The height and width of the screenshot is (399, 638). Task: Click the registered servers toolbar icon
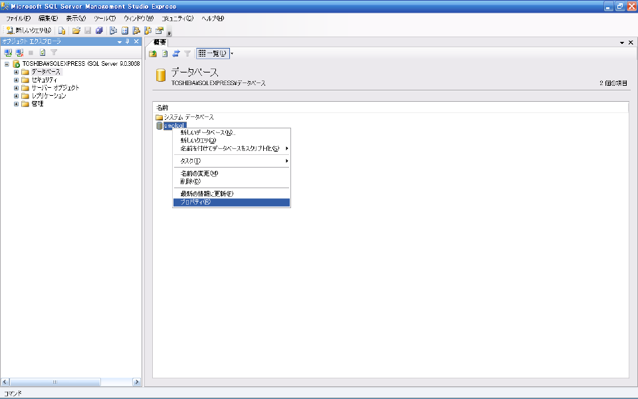(114, 31)
